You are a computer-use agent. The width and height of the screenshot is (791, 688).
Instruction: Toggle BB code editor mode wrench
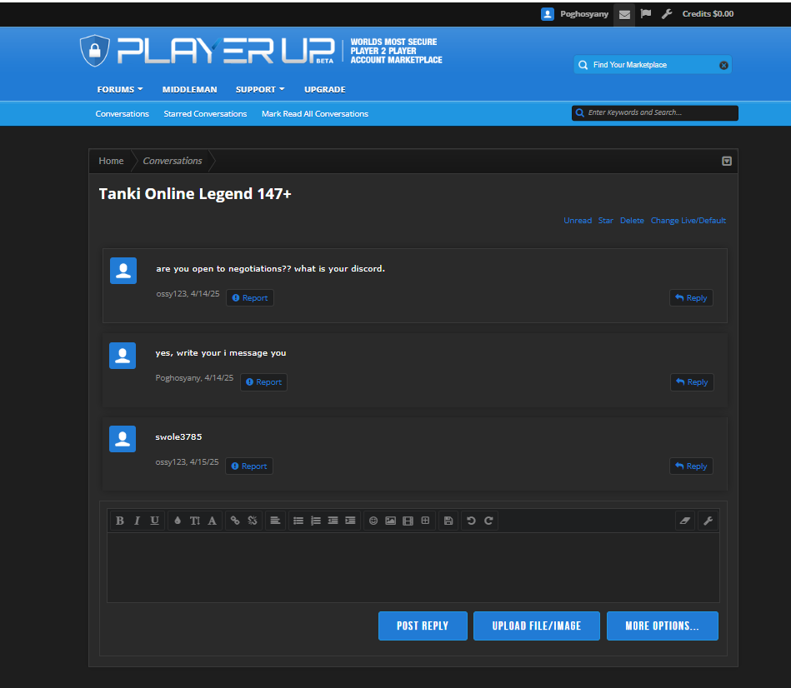[708, 521]
